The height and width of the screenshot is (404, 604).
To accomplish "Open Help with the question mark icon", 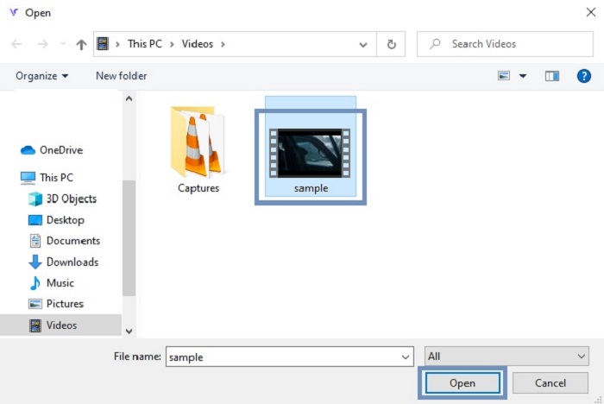I will point(584,76).
